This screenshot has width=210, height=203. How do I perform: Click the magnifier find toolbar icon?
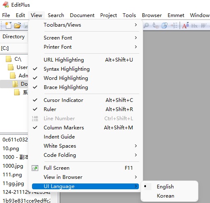pyautogui.click(x=146, y=25)
